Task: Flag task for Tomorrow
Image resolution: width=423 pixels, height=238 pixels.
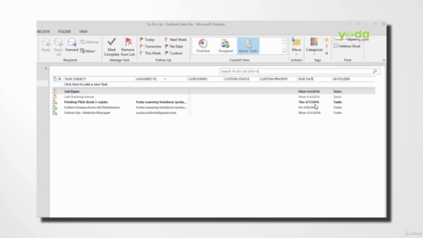Action: [151, 46]
